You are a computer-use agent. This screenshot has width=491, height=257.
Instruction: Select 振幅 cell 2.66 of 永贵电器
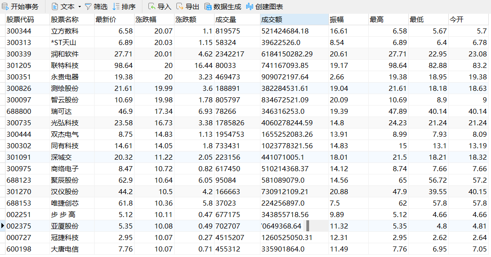[349, 77]
